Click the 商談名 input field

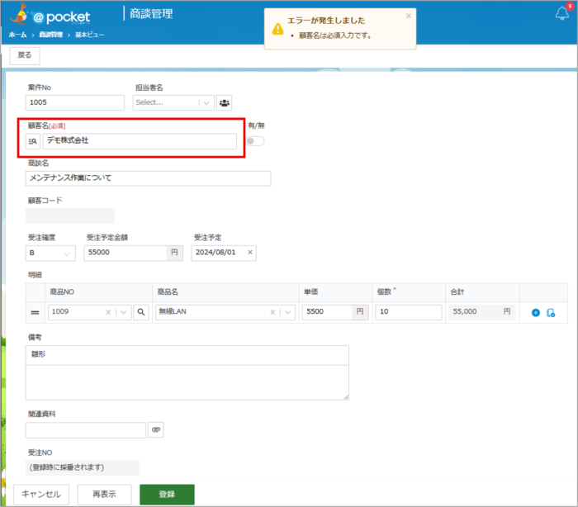click(148, 178)
